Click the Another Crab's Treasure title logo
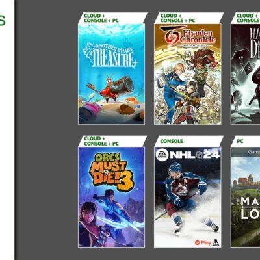Image resolution: width=260 pixels, height=260 pixels. (x=110, y=55)
